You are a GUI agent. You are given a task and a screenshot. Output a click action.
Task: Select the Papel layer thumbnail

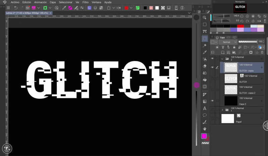click(x=228, y=118)
